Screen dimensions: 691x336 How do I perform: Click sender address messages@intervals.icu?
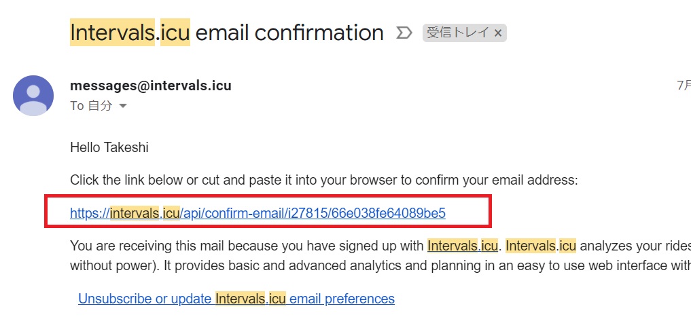pos(151,86)
